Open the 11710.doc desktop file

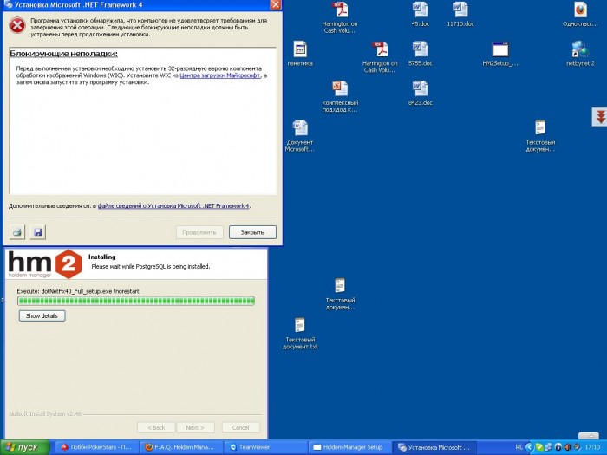460,15
